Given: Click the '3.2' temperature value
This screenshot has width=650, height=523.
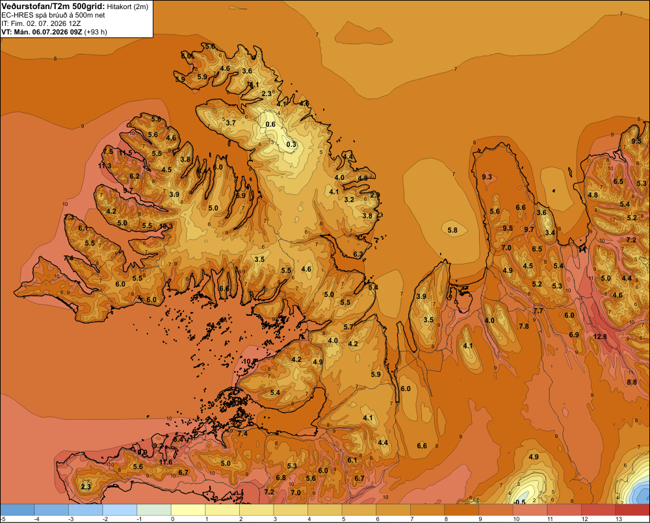Looking at the screenshot, I should pos(350,199).
